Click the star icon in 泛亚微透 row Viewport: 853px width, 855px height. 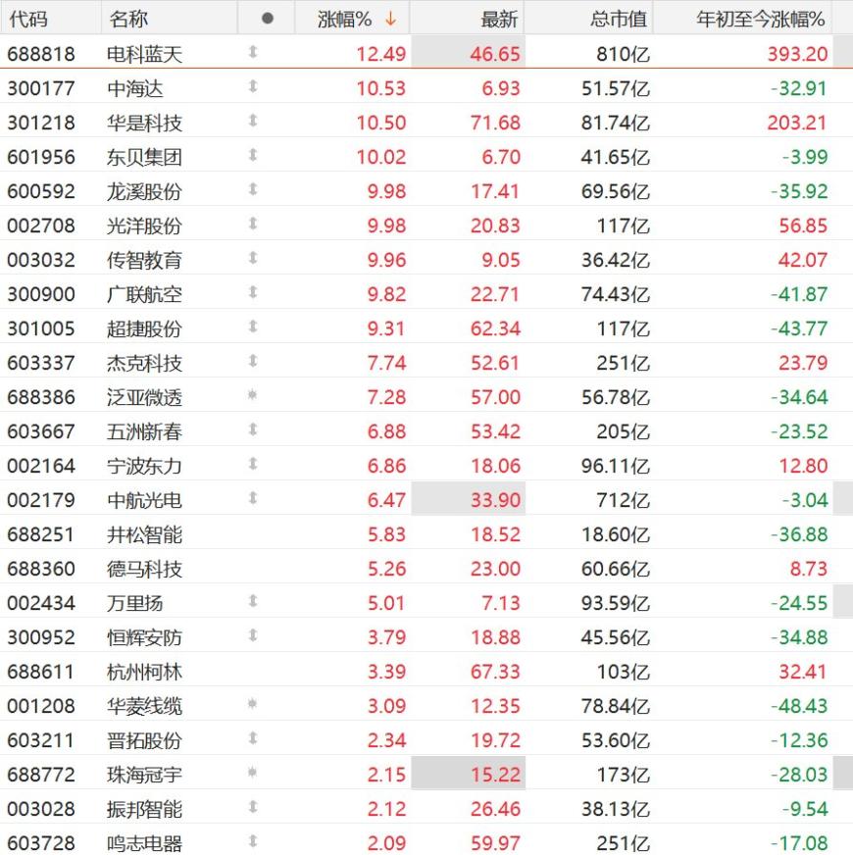point(252,395)
